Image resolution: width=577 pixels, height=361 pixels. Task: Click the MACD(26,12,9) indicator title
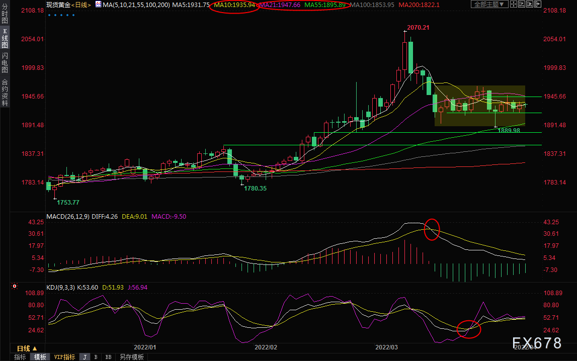click(x=67, y=217)
